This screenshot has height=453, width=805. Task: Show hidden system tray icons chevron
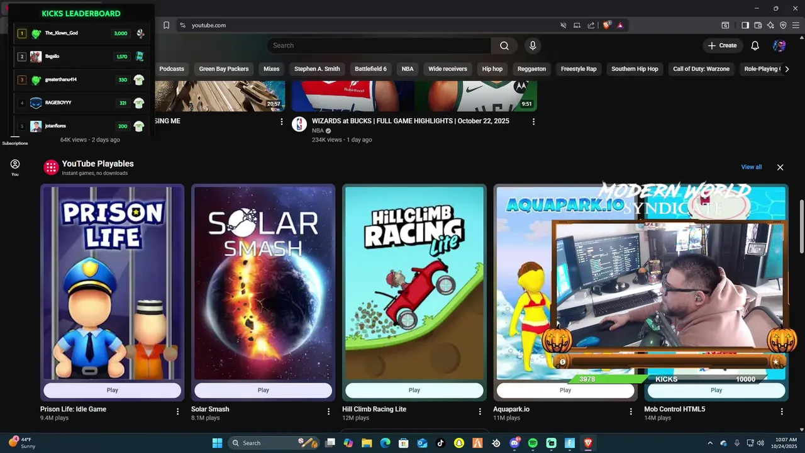(x=710, y=443)
